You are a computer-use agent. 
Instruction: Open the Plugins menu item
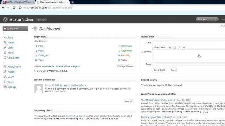(11, 72)
